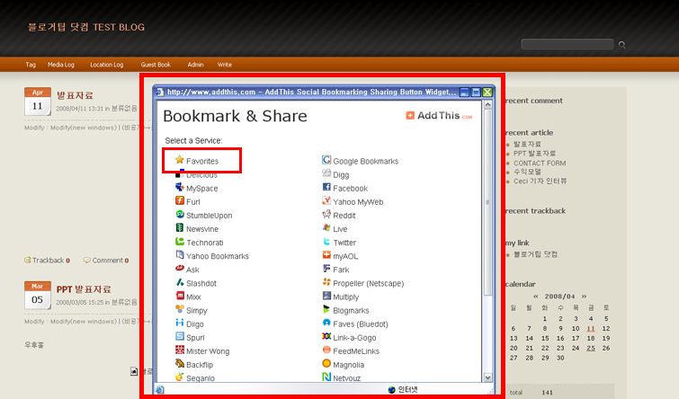Open Ceci 기자 인터뷰 recent article
Viewport: 679px width, 399px height.
click(540, 181)
